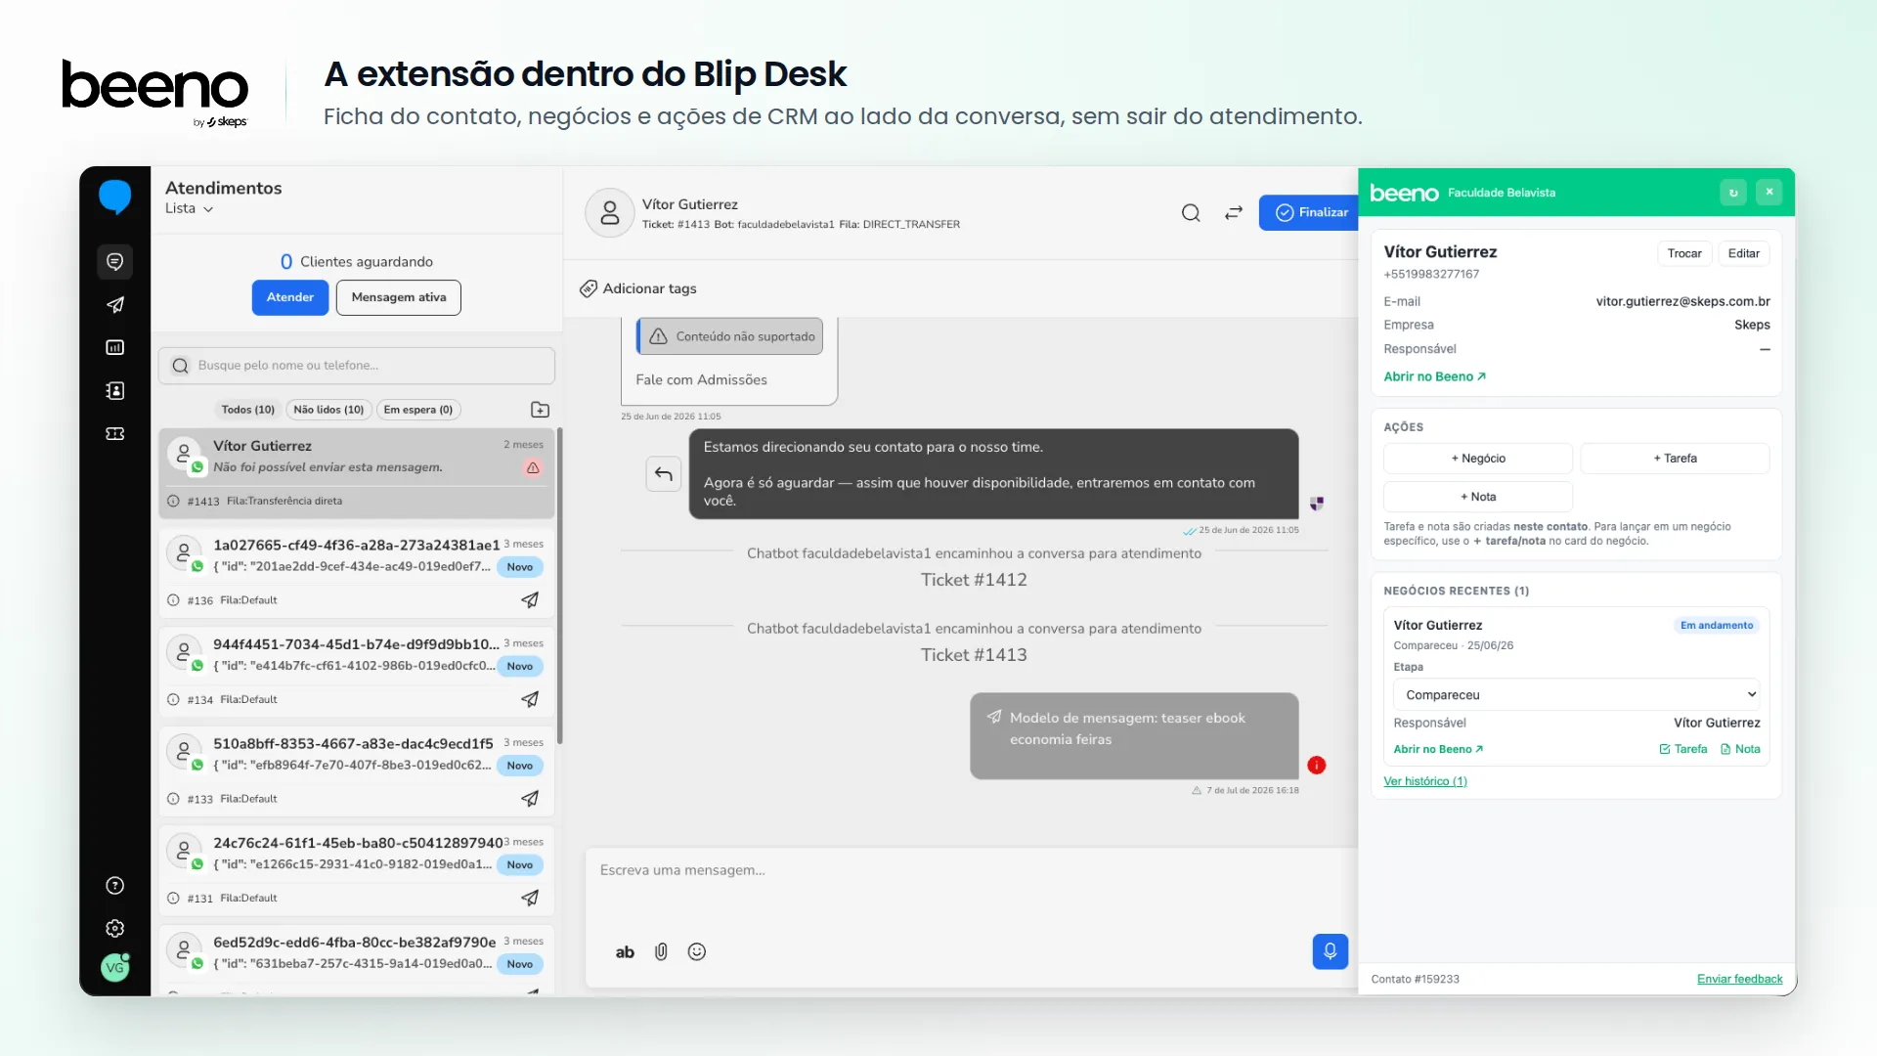Click Adicionar tags
The width and height of the screenshot is (1877, 1056).
(638, 288)
